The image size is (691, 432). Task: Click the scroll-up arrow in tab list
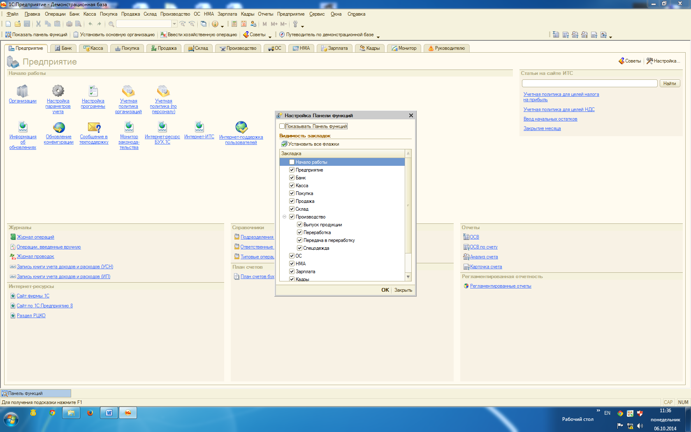point(408,153)
